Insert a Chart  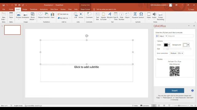click(x=52, y=15)
